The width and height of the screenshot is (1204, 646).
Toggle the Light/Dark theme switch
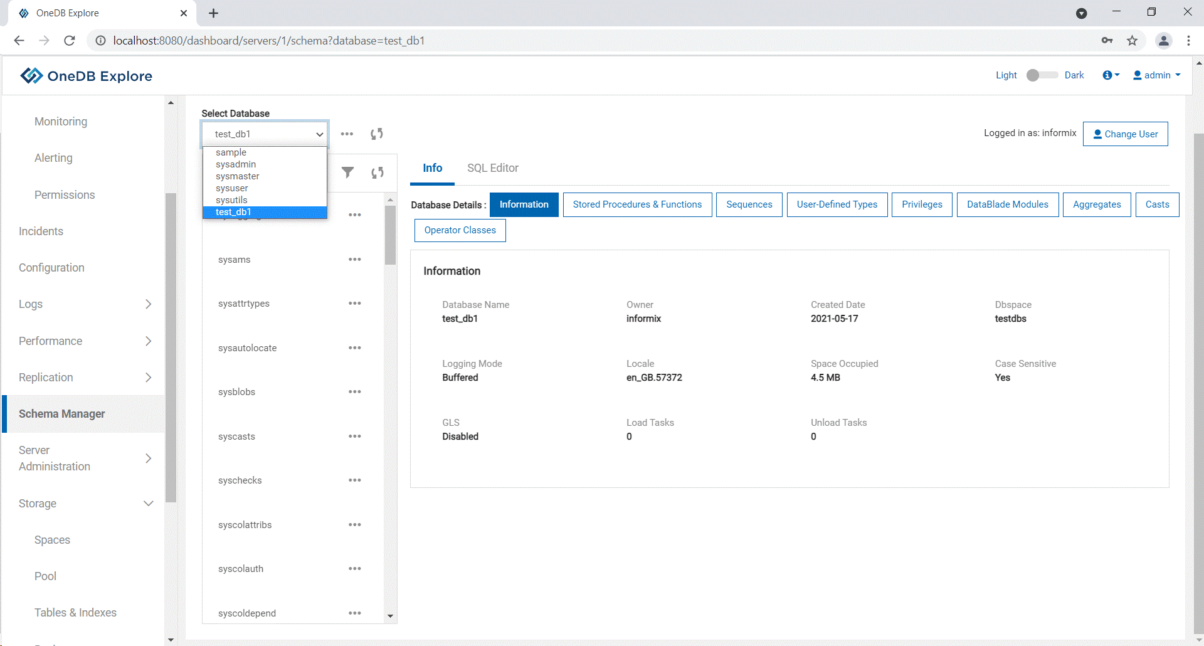(x=1041, y=75)
